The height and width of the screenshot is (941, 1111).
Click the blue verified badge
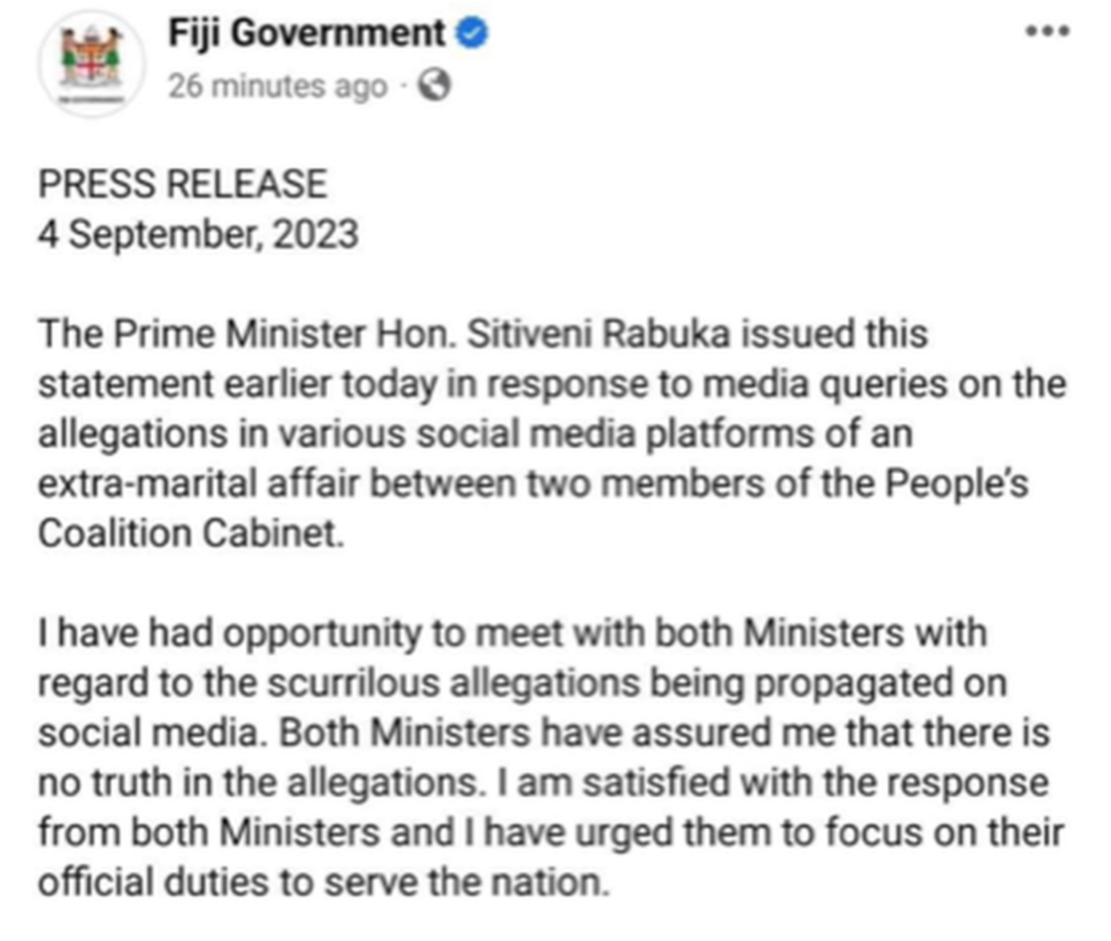point(472,33)
